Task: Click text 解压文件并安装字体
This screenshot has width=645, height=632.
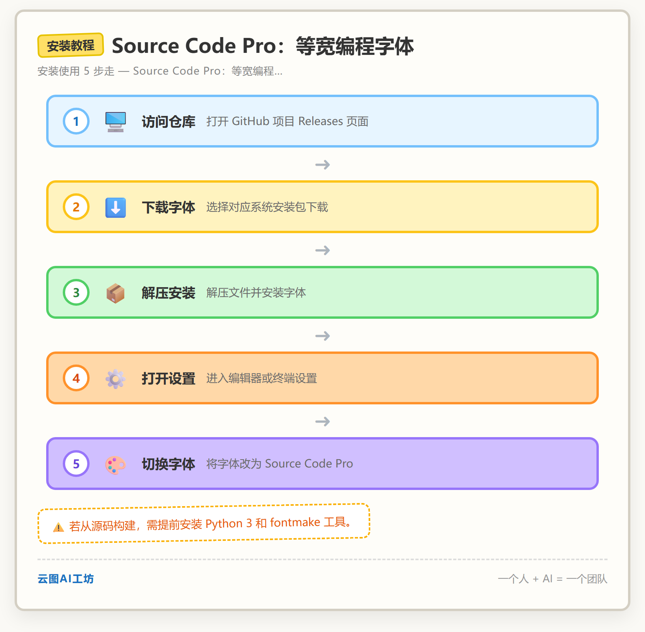Action: tap(256, 293)
